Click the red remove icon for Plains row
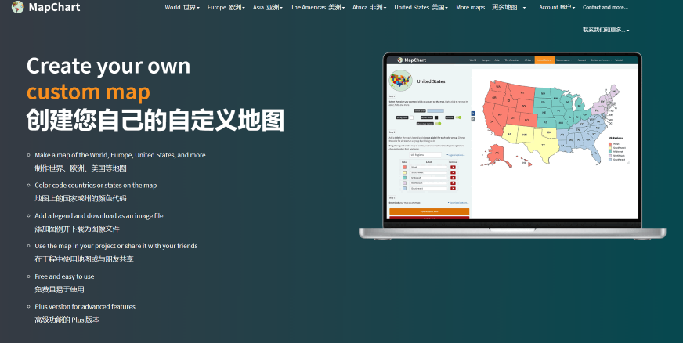The image size is (683, 343). (453, 167)
